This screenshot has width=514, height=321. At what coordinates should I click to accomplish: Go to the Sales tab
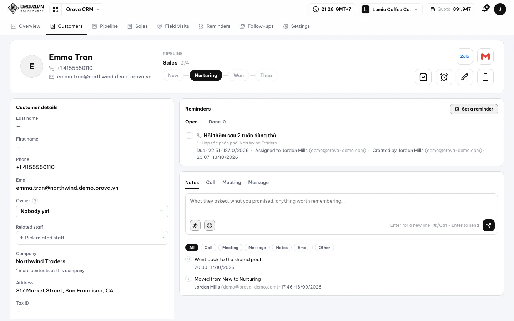click(137, 26)
